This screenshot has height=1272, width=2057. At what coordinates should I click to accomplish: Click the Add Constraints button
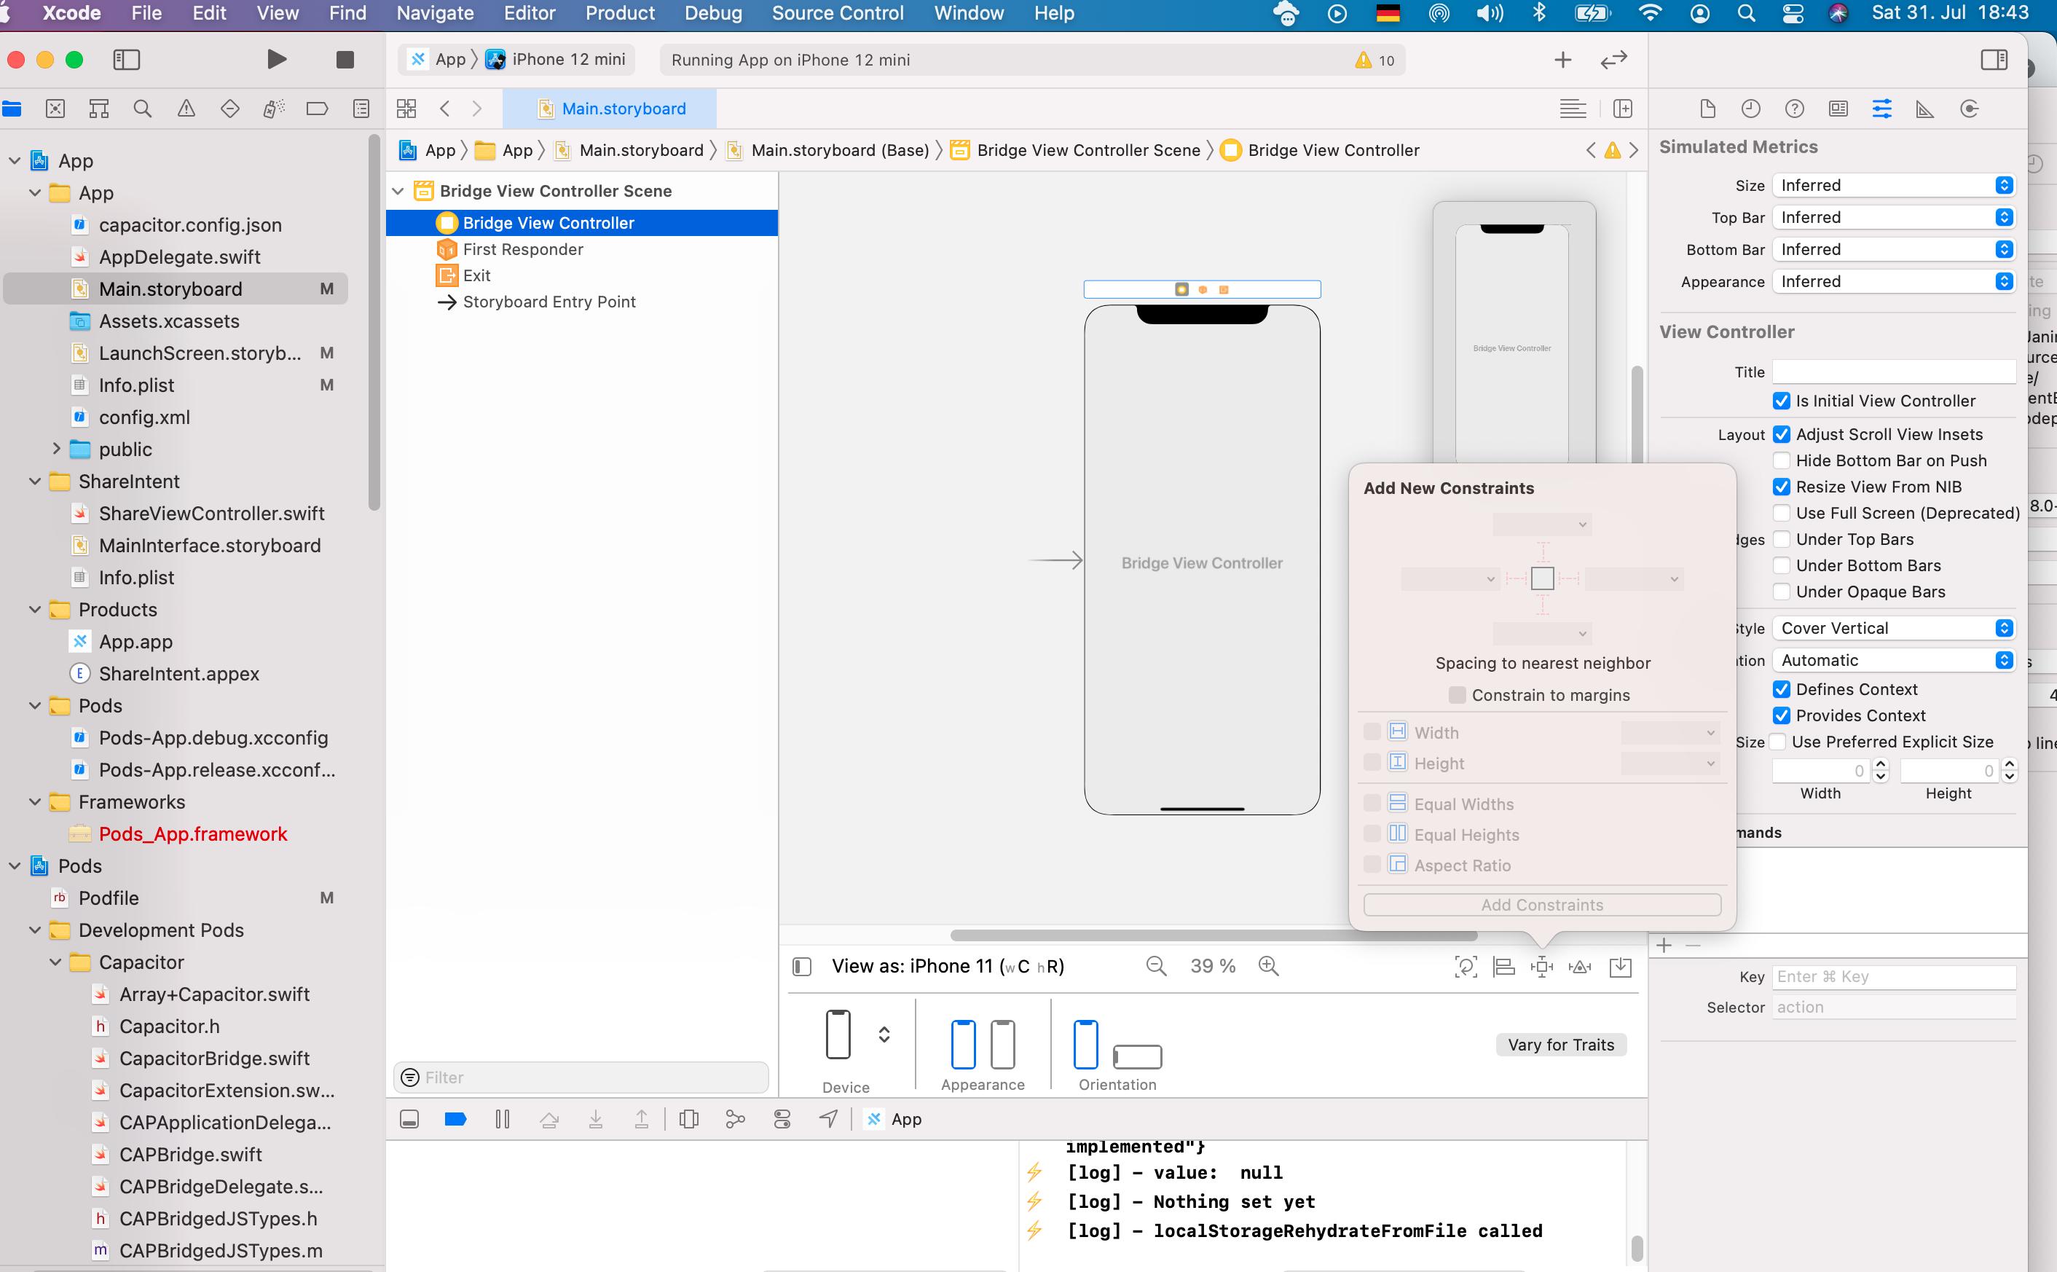(x=1542, y=903)
